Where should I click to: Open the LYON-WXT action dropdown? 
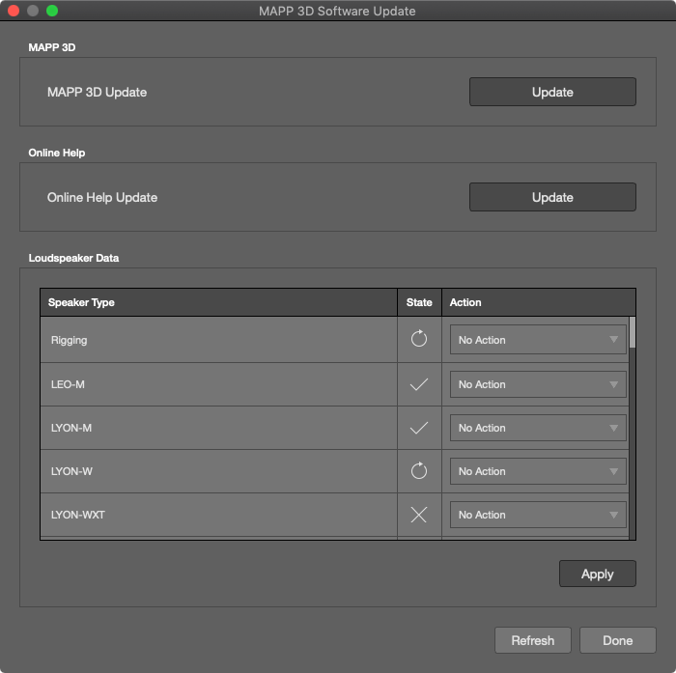coord(538,515)
